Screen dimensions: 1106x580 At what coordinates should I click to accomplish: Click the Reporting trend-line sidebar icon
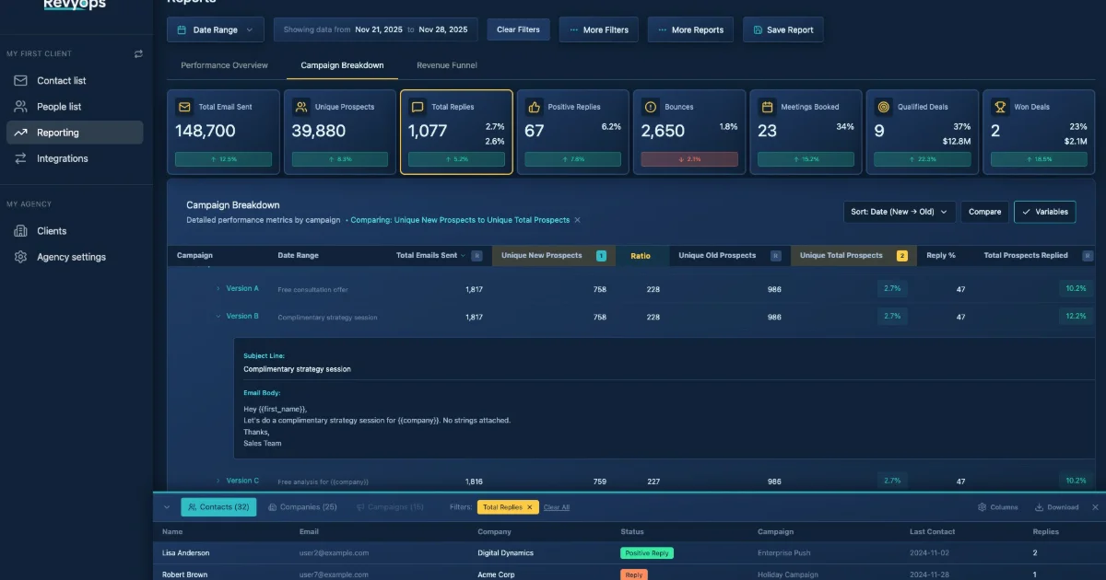pyautogui.click(x=20, y=133)
